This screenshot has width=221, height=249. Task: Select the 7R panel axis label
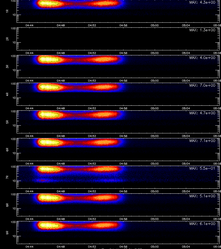coord(7,177)
